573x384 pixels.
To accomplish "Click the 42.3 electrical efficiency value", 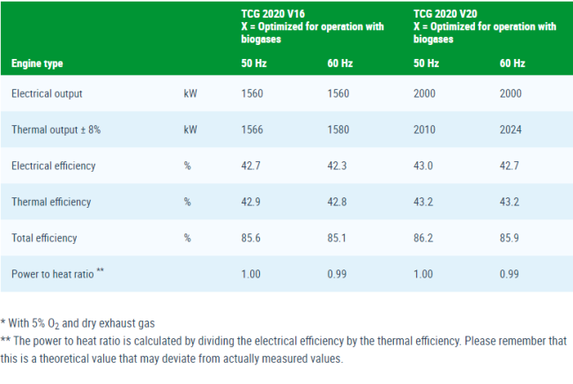I will point(337,166).
